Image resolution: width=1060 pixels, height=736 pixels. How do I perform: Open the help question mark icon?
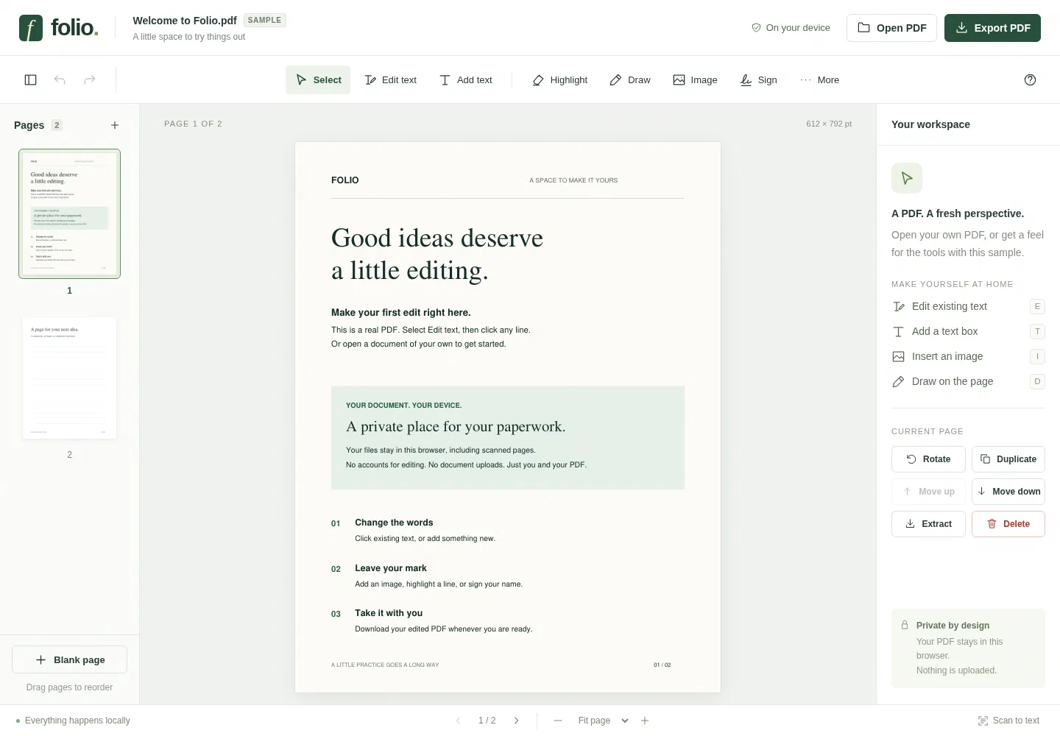point(1030,79)
